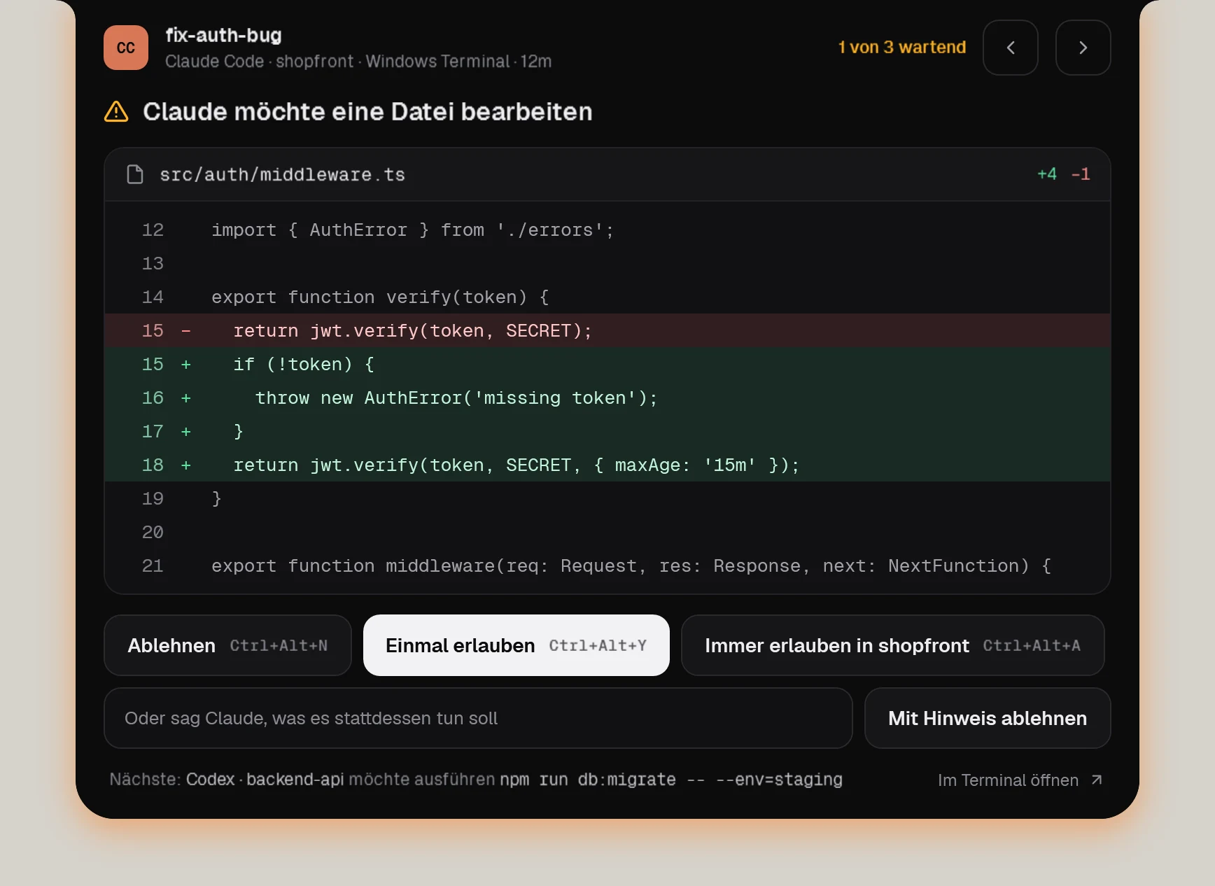Image resolution: width=1215 pixels, height=886 pixels.
Task: Click line 21 export function middleware
Action: (x=607, y=565)
